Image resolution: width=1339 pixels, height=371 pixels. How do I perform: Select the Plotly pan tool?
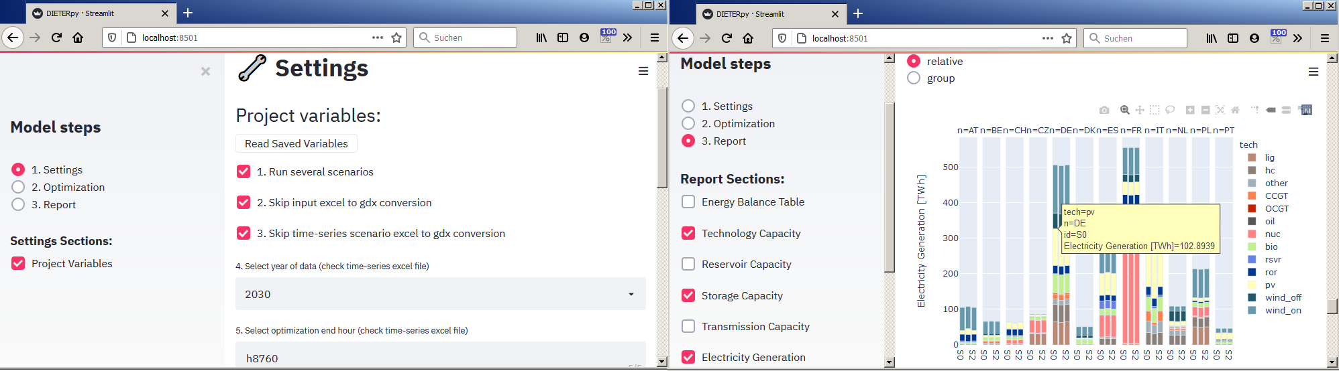pyautogui.click(x=1140, y=110)
